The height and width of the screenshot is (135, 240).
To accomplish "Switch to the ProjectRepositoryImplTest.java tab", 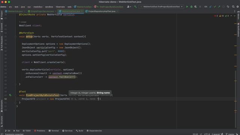I will pyautogui.click(x=102, y=11).
